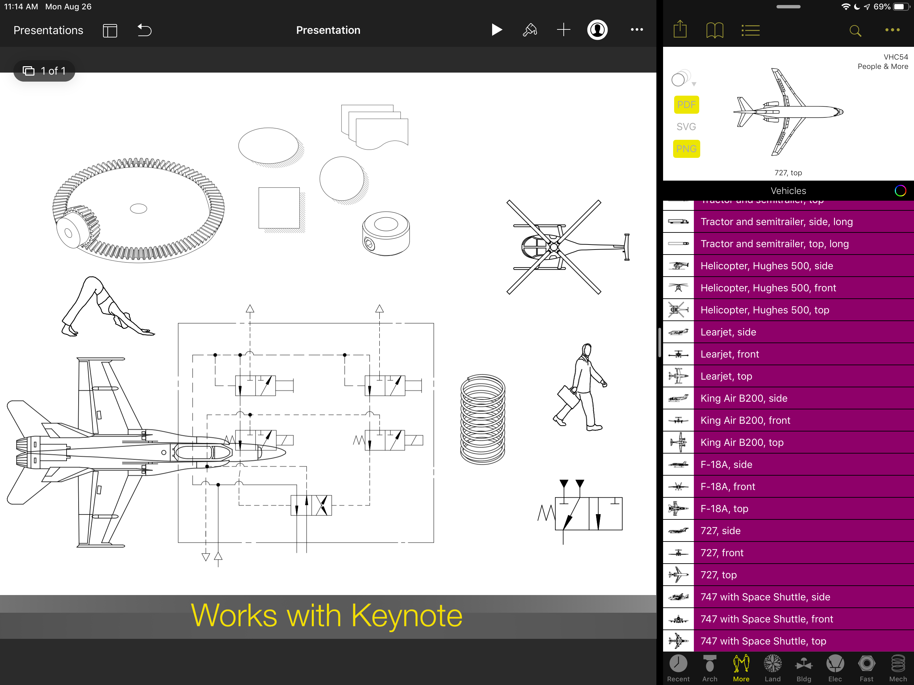914x685 pixels.
Task: Toggle the PNG export format
Action: point(686,149)
